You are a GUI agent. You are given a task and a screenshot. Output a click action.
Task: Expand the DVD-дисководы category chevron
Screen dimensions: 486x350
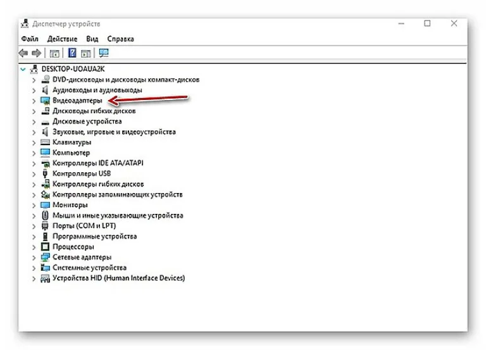[34, 80]
